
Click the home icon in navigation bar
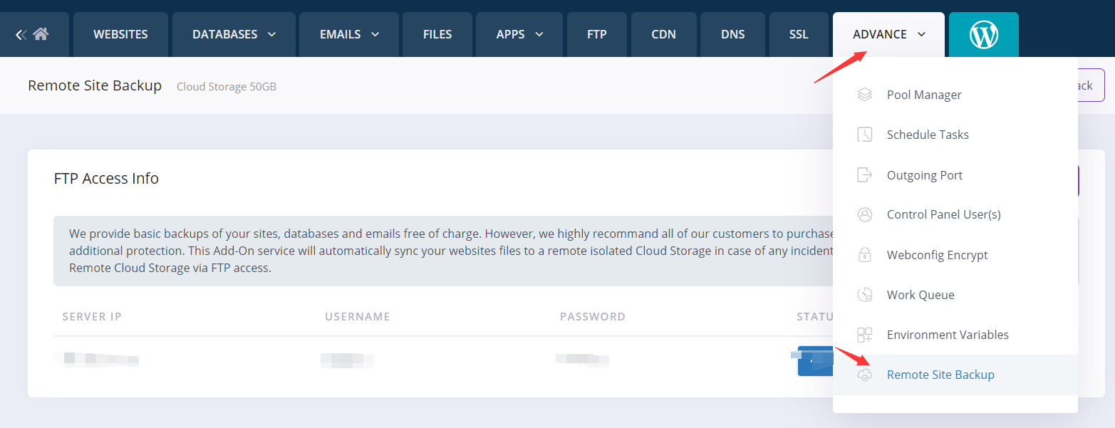click(x=41, y=34)
